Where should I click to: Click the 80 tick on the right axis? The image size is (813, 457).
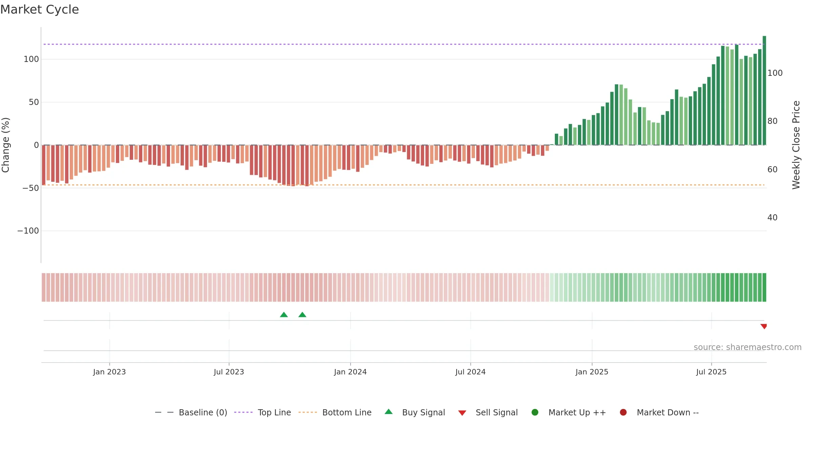click(x=772, y=121)
